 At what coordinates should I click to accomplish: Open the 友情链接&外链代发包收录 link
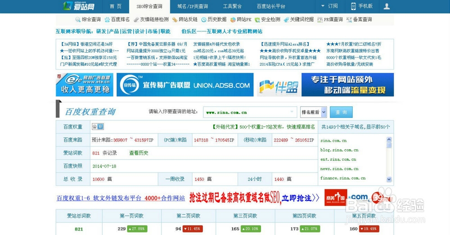click(216, 44)
